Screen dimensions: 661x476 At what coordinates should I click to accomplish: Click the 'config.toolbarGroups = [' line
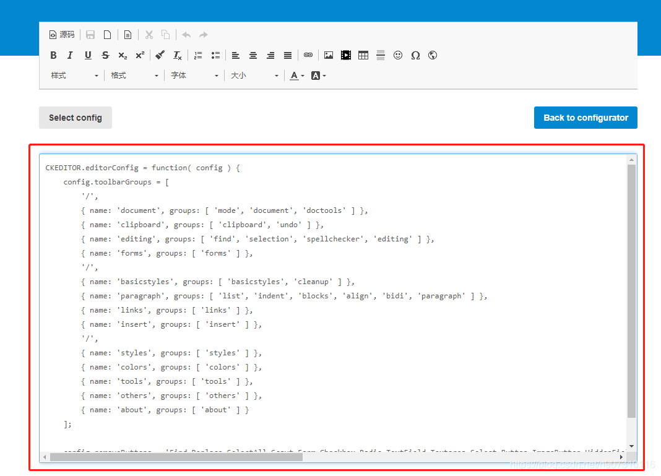(x=116, y=182)
